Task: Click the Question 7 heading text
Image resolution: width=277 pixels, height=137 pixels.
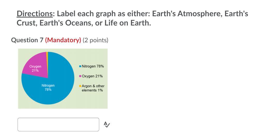Action: coord(27,40)
